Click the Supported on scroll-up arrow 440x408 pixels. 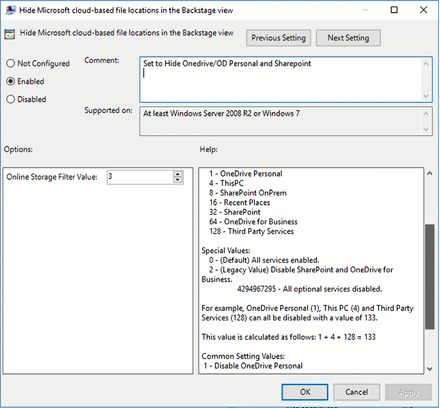coord(425,113)
